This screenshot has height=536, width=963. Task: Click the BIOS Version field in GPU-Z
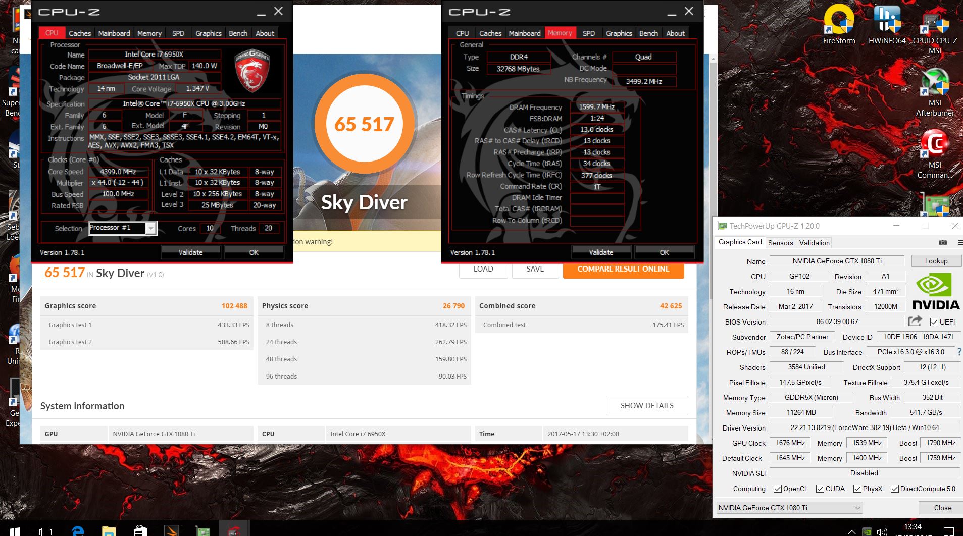[837, 321]
